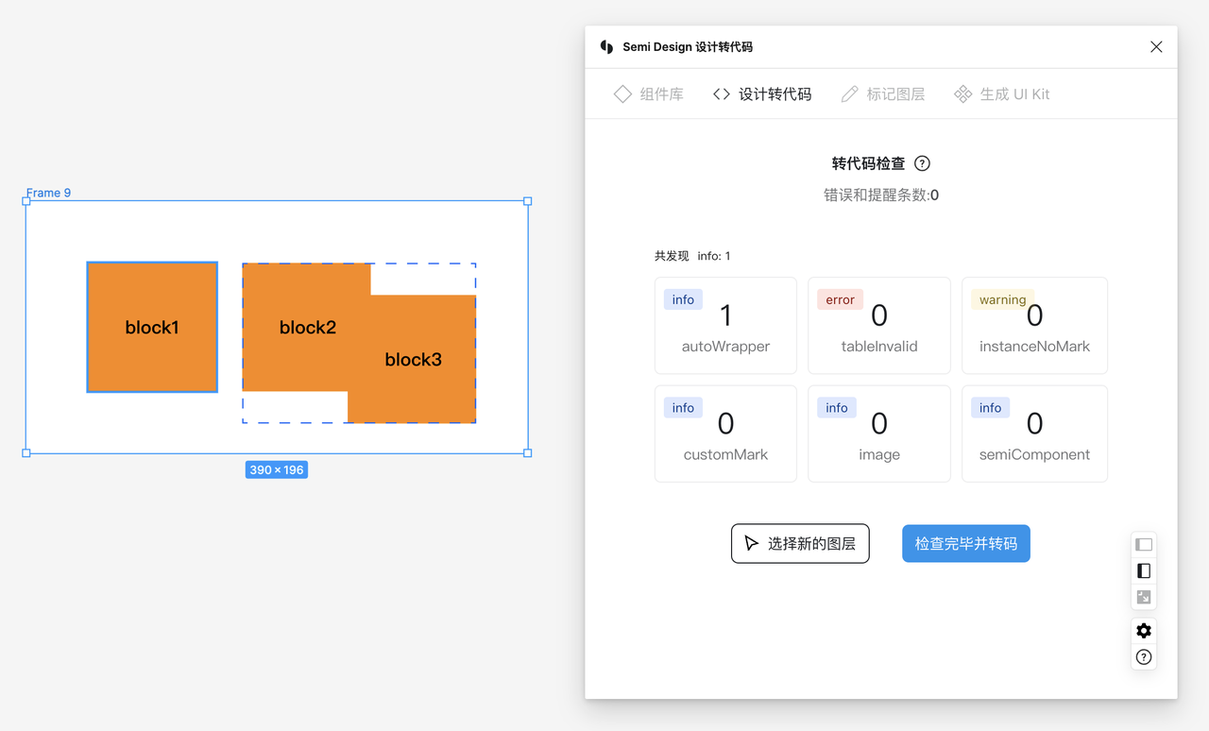The image size is (1209, 731).
Task: Click the Semi Design logo icon
Action: 606,47
